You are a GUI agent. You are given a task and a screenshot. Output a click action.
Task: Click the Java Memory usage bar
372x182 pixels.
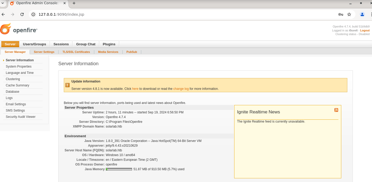click(x=119, y=169)
